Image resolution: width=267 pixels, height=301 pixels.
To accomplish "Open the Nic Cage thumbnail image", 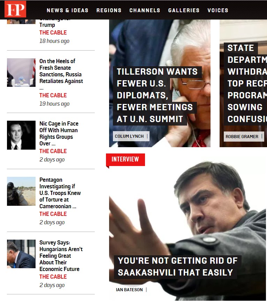I will click(x=21, y=135).
